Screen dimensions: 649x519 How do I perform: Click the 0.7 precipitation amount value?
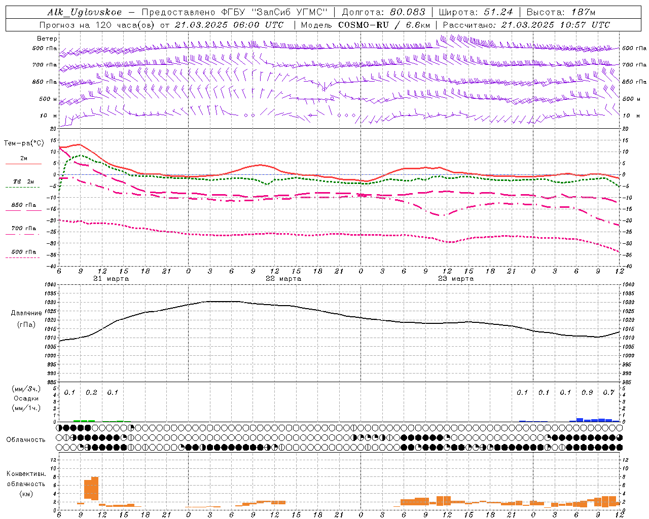608,393
